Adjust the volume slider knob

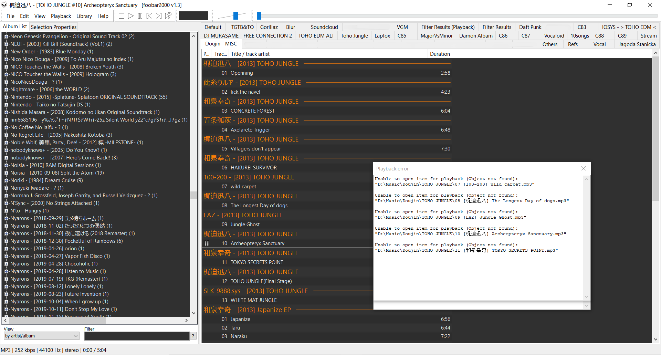click(x=235, y=15)
